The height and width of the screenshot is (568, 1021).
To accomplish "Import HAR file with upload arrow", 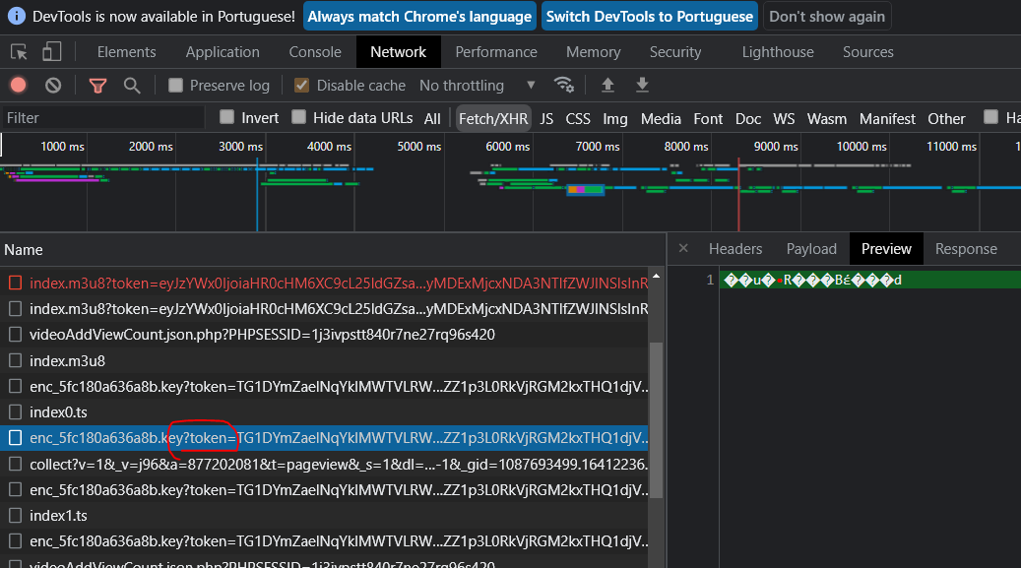I will [x=607, y=85].
